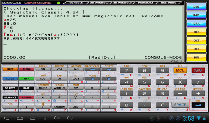Tap the BASE key
Image resolution: width=209 pixels, height=123 pixels.
[x=27, y=88]
